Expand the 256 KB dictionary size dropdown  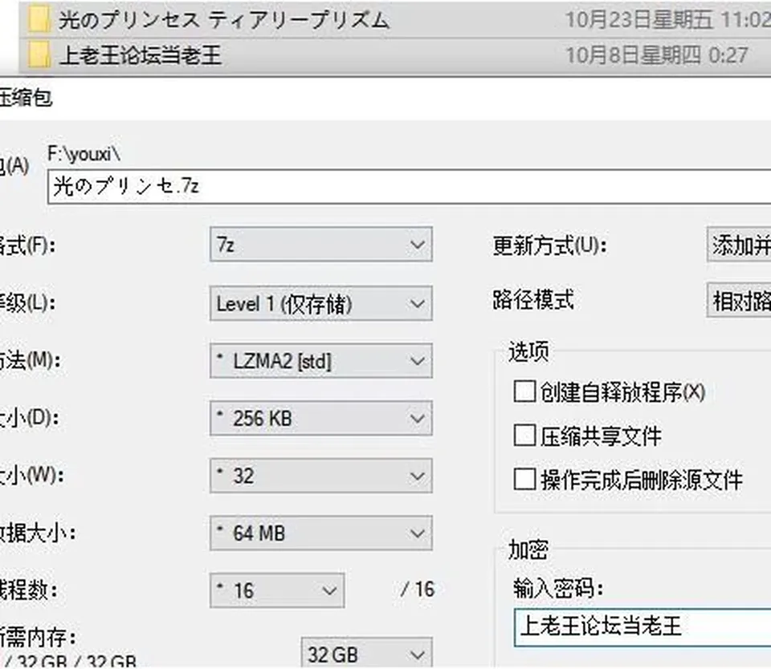(321, 419)
